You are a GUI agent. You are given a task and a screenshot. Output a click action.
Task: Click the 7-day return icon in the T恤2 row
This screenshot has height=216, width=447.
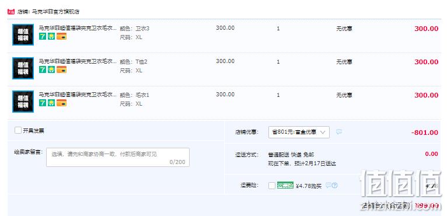click(43, 69)
